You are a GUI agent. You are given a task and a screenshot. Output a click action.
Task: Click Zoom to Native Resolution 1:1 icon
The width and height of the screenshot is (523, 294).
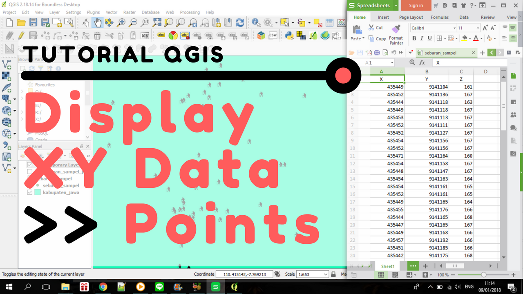145,22
